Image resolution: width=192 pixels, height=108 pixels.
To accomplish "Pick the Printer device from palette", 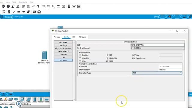I will pyautogui.click(x=47, y=100).
